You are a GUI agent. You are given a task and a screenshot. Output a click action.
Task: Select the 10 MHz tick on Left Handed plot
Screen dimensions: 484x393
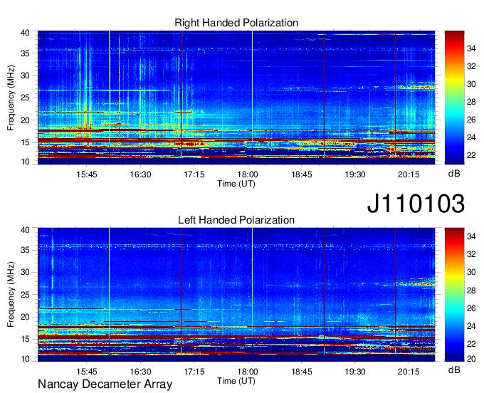tap(26, 359)
